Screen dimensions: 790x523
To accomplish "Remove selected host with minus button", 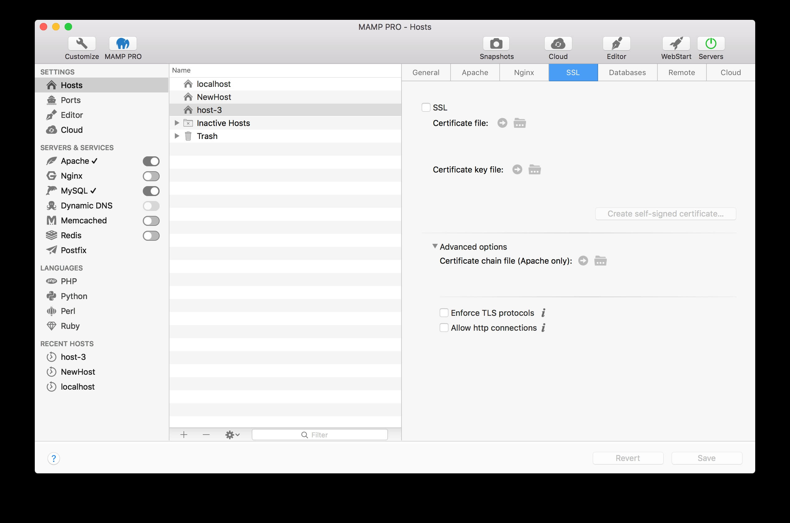I will (x=206, y=435).
